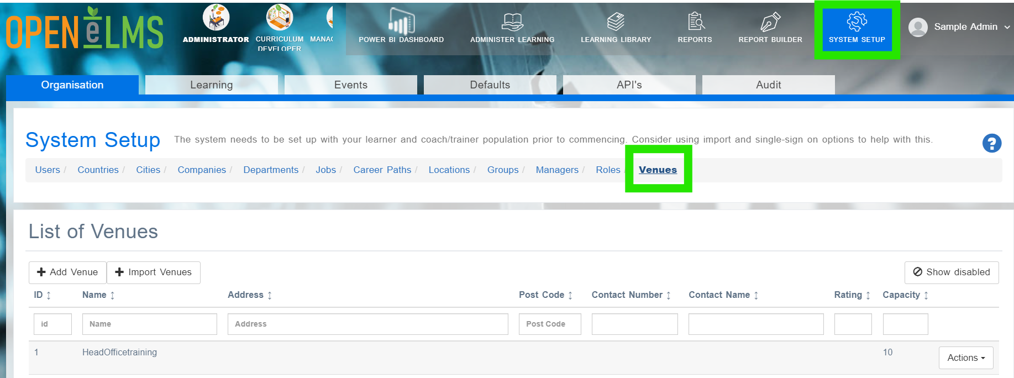
Task: Open the System Setup gear icon
Action: point(857,22)
